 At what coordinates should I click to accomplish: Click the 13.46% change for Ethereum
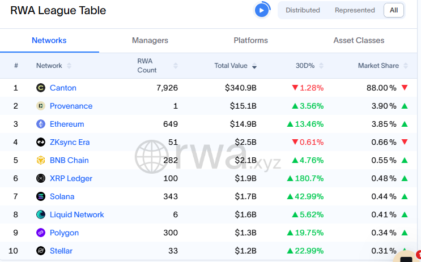[x=305, y=124]
